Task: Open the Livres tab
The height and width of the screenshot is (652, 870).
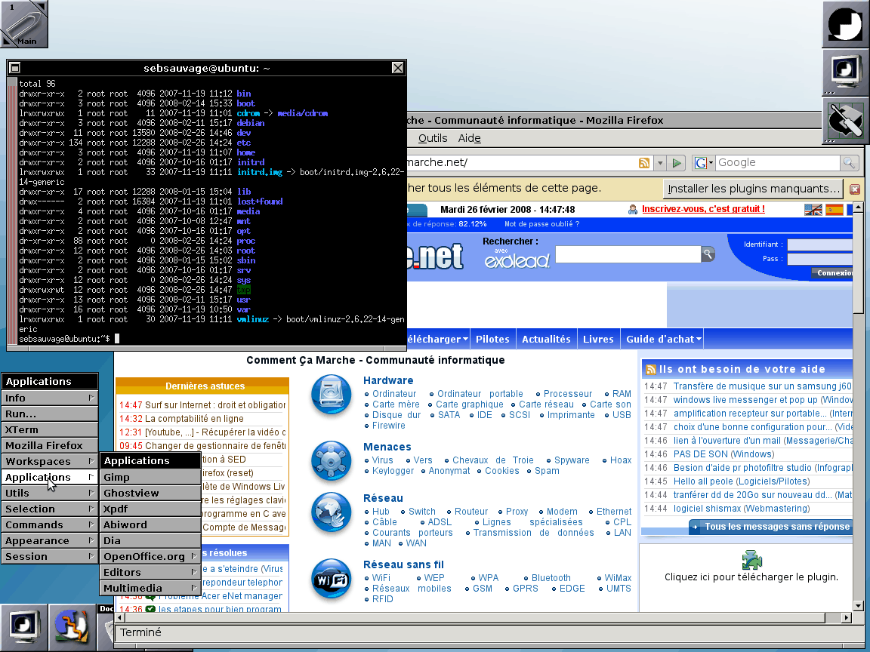Action: (x=598, y=340)
